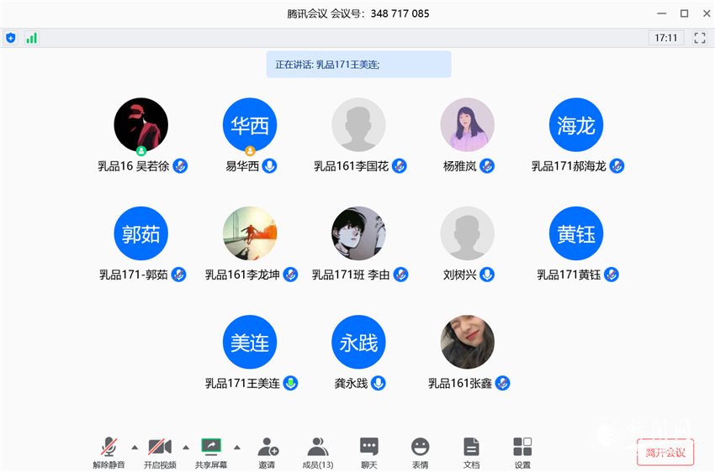Screen dimensions: 715x472
Task: Turn on camera with 开启视频
Action: click(160, 451)
